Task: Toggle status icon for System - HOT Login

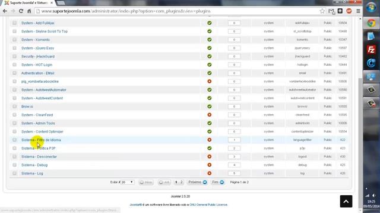Action: point(210,64)
